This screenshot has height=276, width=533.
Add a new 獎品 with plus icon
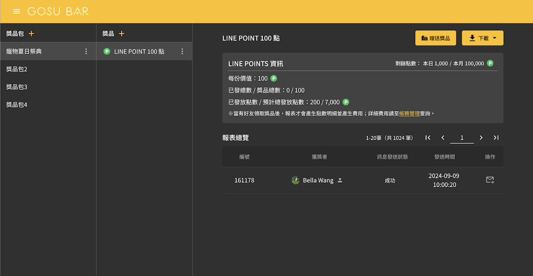coord(122,34)
